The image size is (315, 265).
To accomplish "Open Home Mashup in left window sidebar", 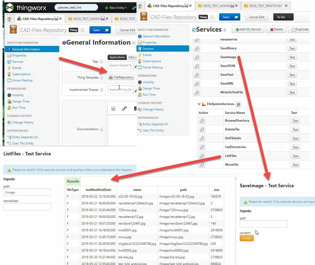I will [x=22, y=80].
